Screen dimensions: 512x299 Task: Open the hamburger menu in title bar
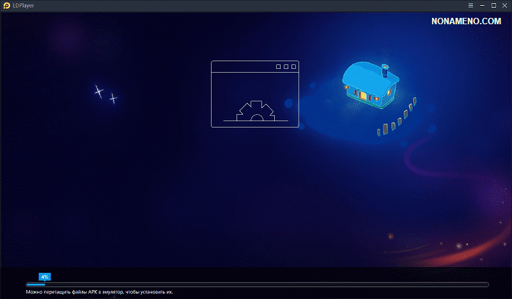coord(470,5)
